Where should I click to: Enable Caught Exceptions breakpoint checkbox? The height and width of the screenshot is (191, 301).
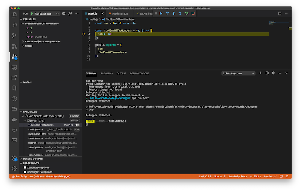(25, 168)
